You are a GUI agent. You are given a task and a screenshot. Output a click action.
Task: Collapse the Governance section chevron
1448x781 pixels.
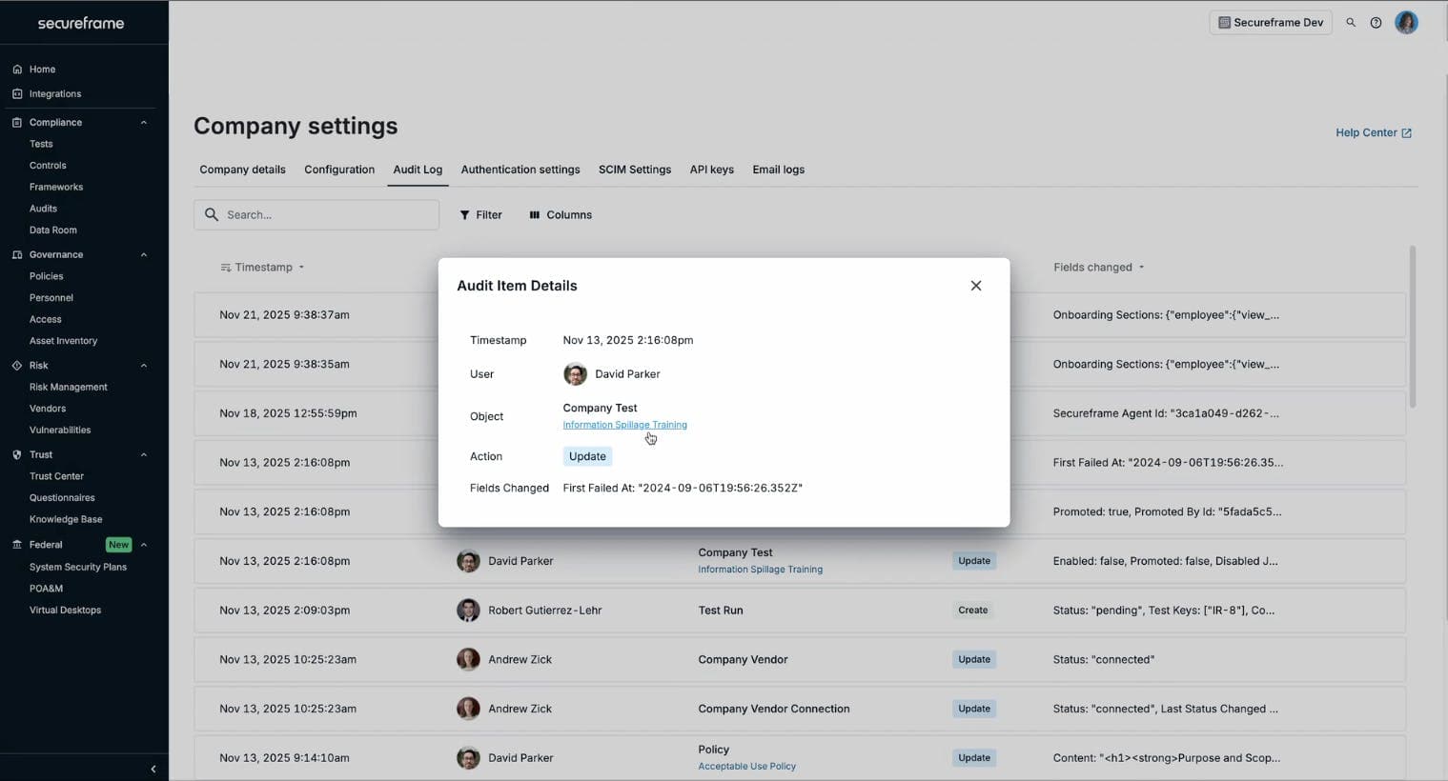point(144,255)
